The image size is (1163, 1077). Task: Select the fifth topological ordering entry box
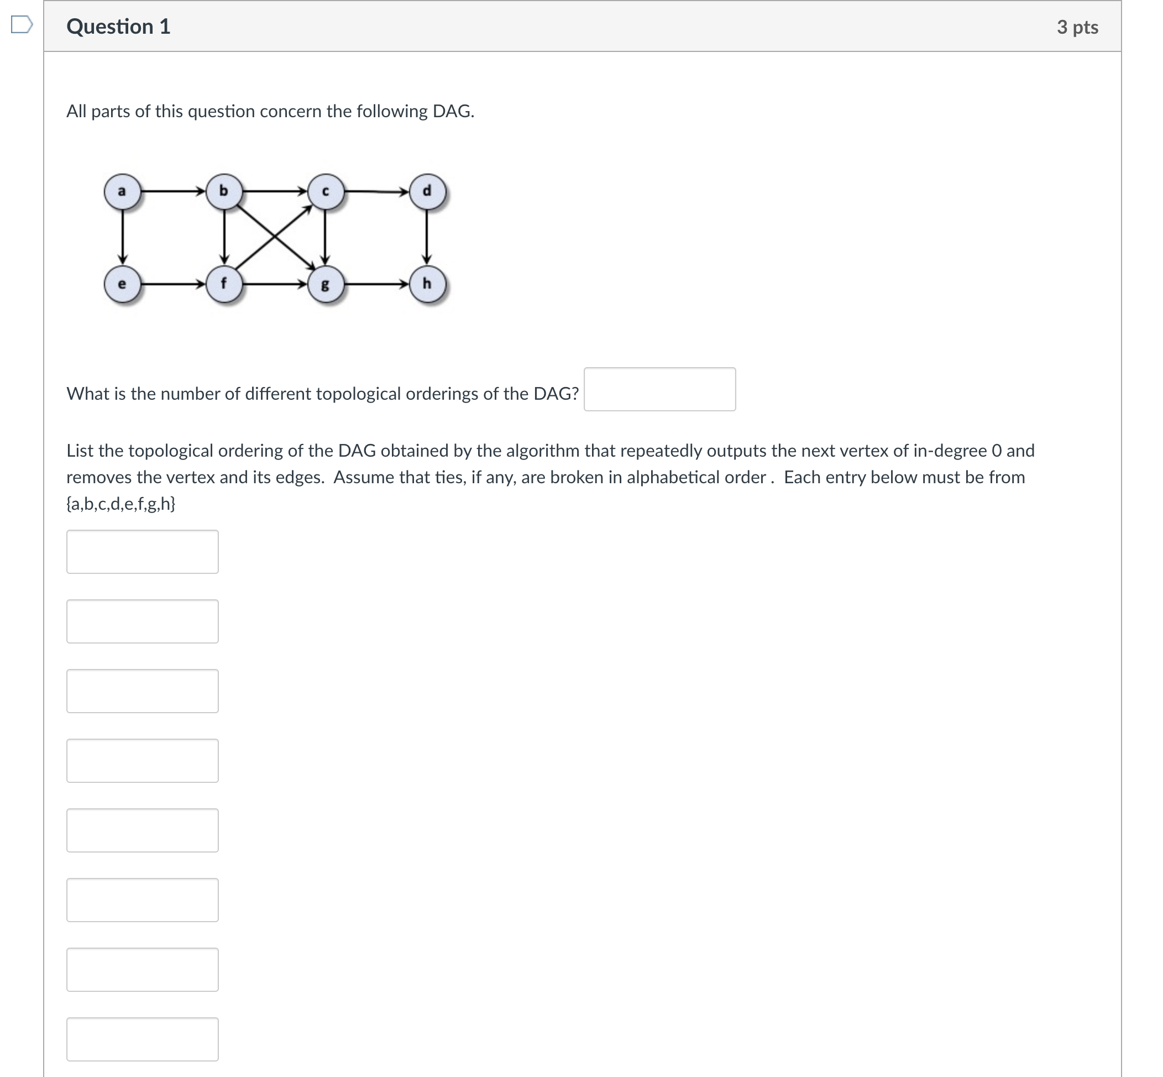(142, 830)
